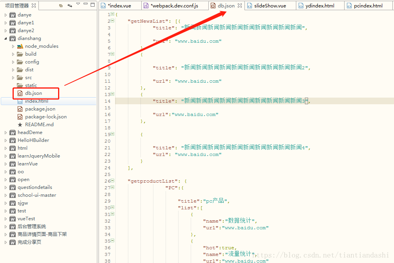The height and width of the screenshot is (263, 394).
Task: Collapse the dianshang project
Action: pos(5,38)
